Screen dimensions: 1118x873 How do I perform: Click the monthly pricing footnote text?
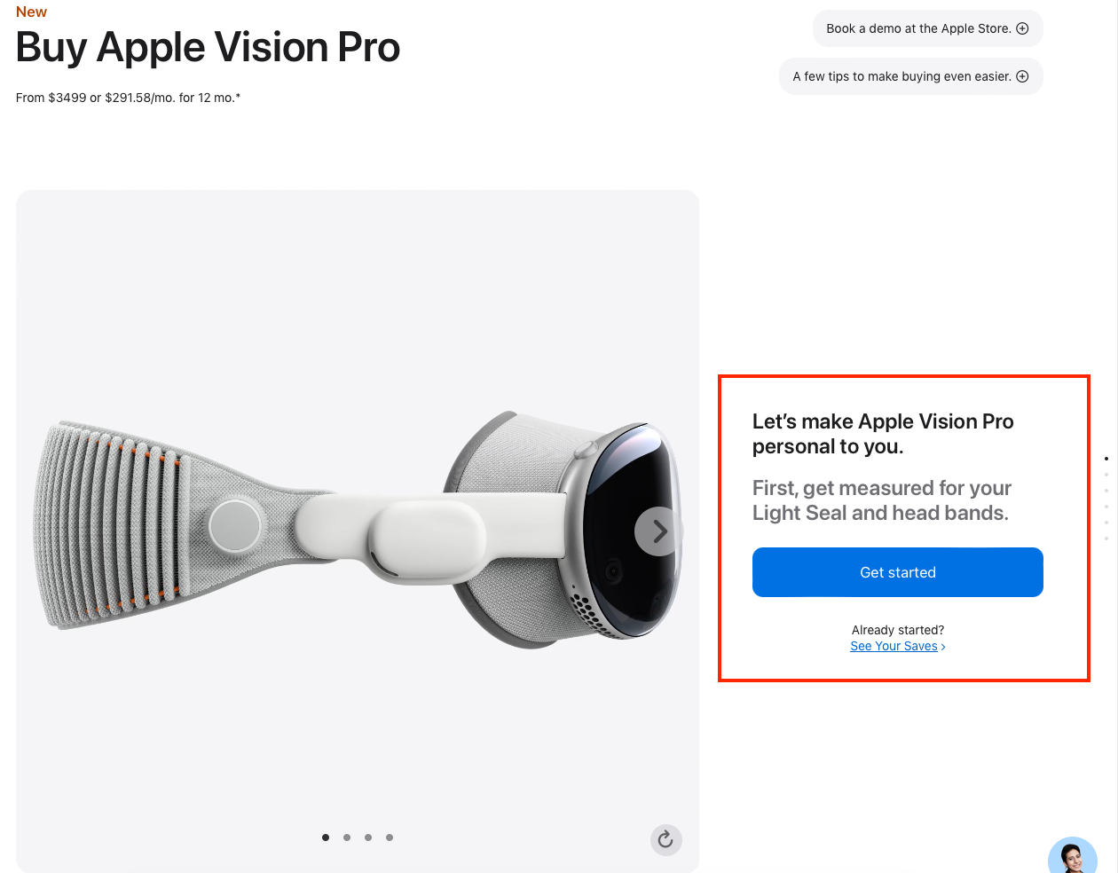(x=128, y=98)
